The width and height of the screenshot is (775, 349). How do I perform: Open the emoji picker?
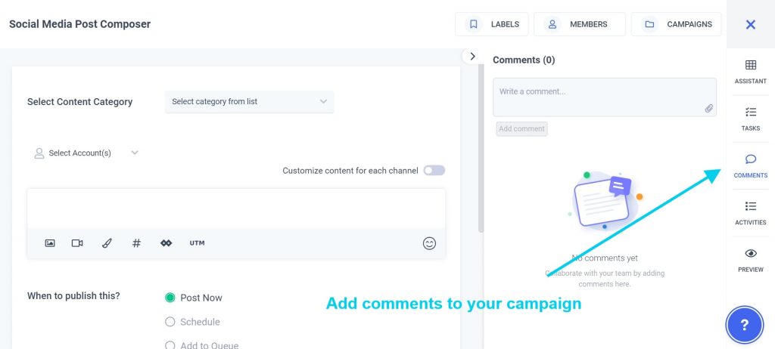click(430, 243)
